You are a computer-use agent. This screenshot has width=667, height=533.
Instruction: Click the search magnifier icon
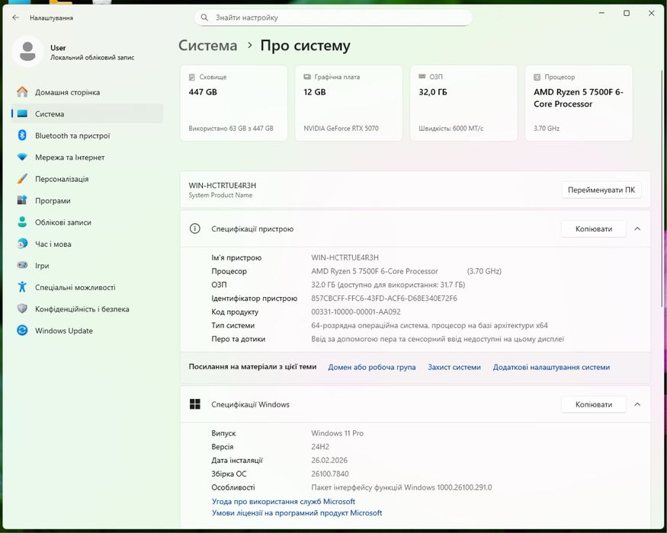point(204,18)
